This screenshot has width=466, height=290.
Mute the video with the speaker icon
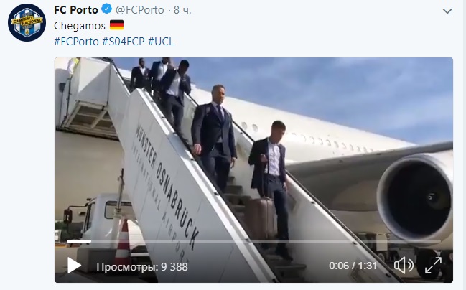(404, 266)
